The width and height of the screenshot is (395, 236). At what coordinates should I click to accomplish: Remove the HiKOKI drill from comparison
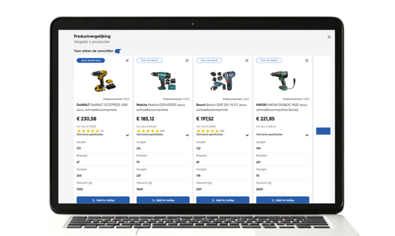[307, 61]
